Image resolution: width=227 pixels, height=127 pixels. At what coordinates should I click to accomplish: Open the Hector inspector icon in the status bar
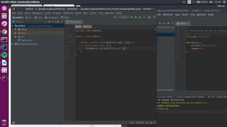point(151,123)
